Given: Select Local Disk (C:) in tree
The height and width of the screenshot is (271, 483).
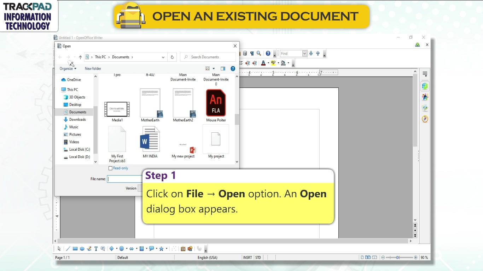Looking at the screenshot, I should pyautogui.click(x=80, y=149).
